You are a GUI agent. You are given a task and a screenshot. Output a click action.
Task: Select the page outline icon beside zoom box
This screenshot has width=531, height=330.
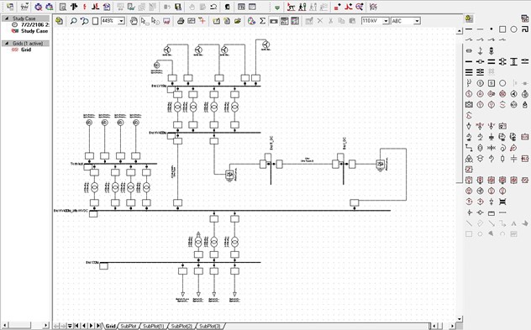pyautogui.click(x=95, y=21)
